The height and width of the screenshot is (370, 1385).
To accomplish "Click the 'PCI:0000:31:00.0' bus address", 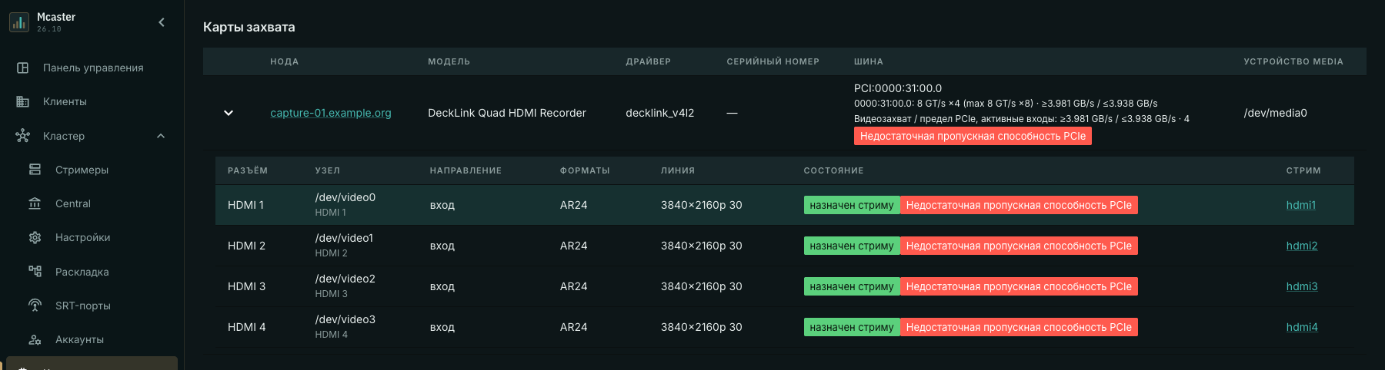I will coord(898,88).
